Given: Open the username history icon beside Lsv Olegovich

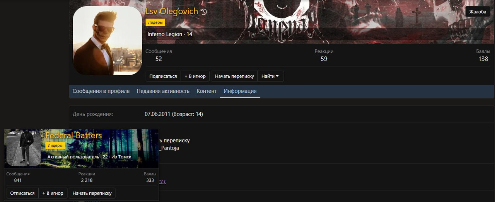Looking at the screenshot, I should (204, 12).
